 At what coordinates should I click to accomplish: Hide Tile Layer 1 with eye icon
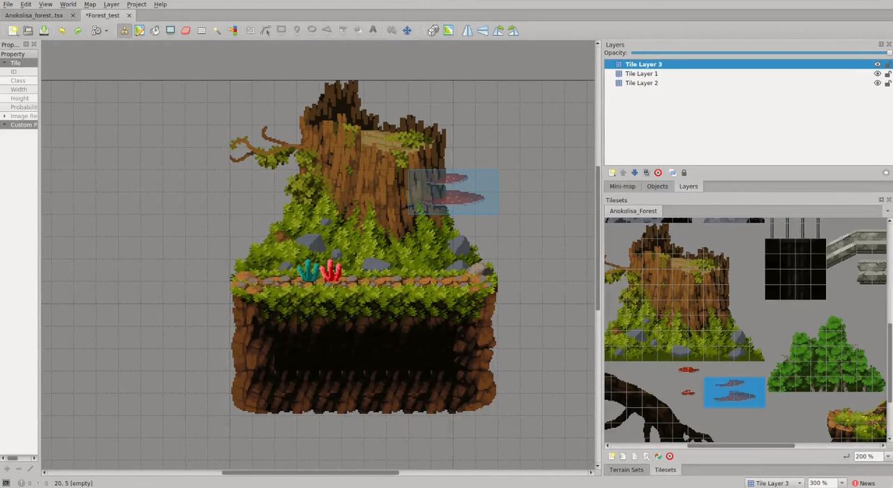[x=878, y=73]
